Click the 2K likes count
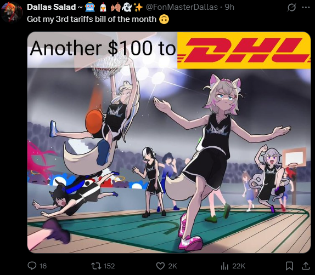Image resolution: width=315 pixels, height=275 pixels. 172,266
